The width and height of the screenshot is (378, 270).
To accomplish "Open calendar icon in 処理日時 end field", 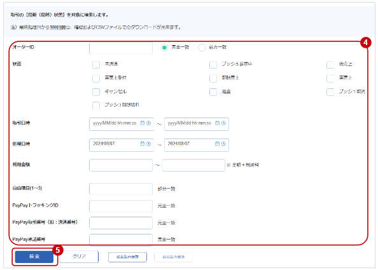I will pyautogui.click(x=217, y=144).
